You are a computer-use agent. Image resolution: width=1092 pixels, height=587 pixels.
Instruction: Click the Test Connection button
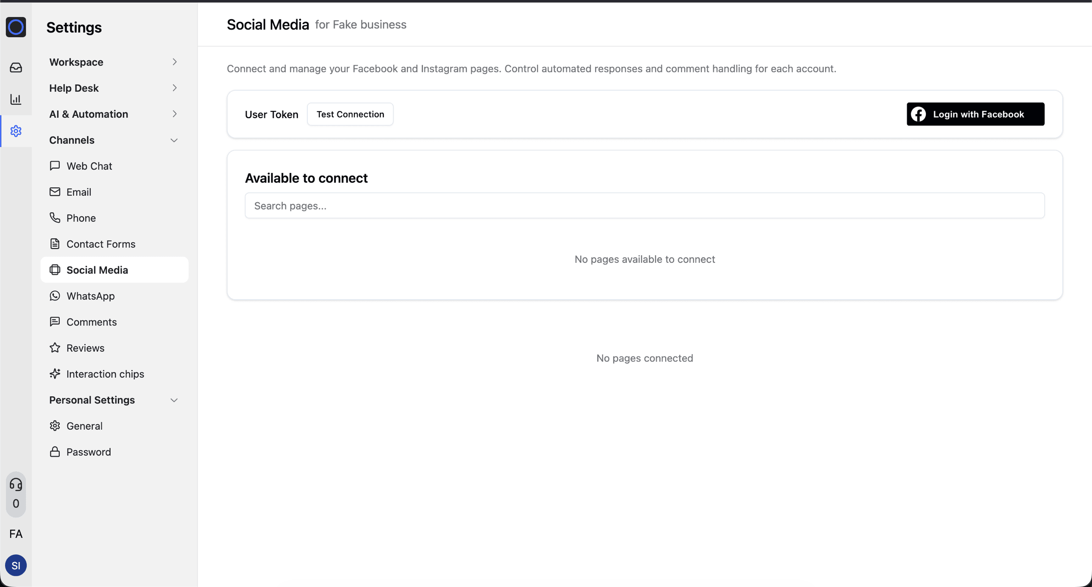pos(350,114)
